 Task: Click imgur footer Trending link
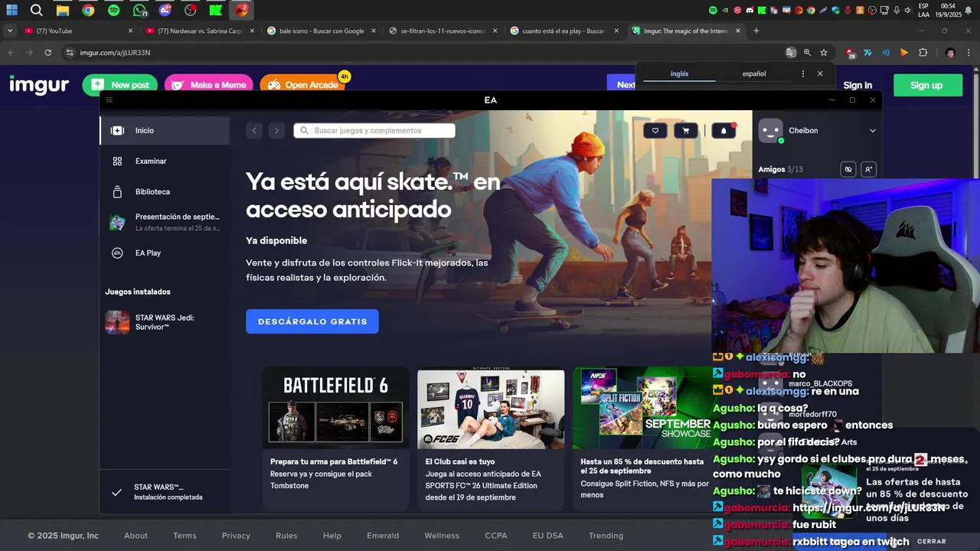point(606,536)
